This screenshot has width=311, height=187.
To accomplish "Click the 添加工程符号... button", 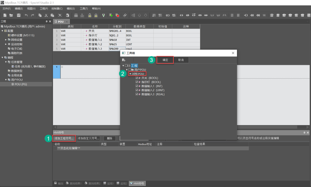I will click(x=64, y=138).
